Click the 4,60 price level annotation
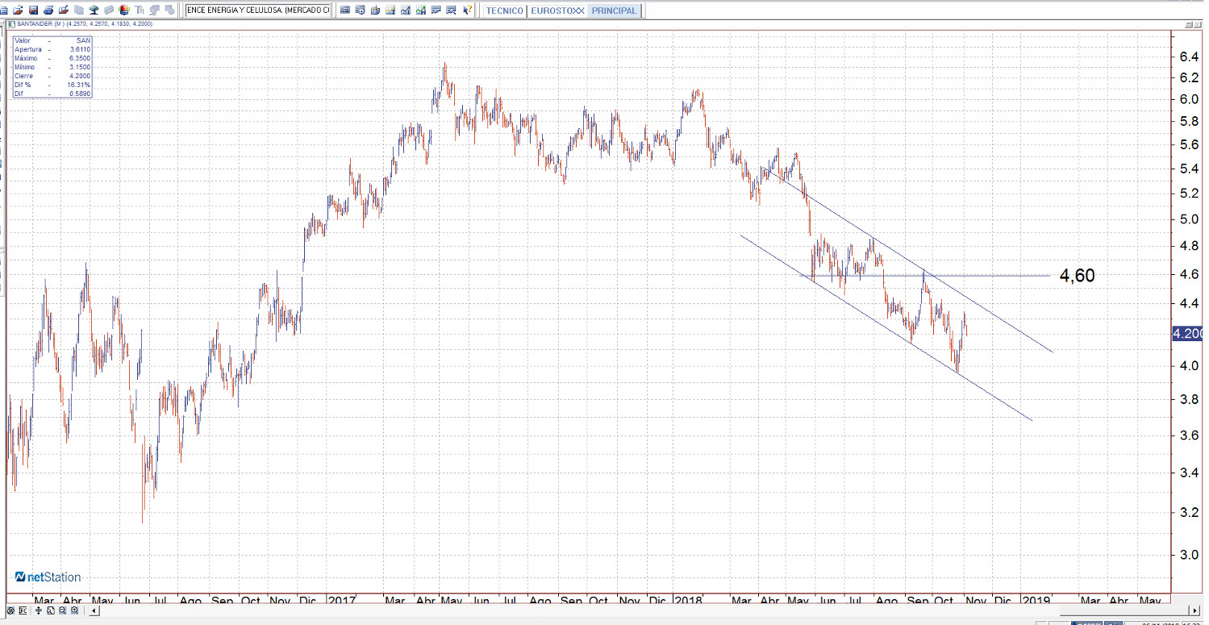Screen dimensions: 1209x625 [x=1077, y=276]
